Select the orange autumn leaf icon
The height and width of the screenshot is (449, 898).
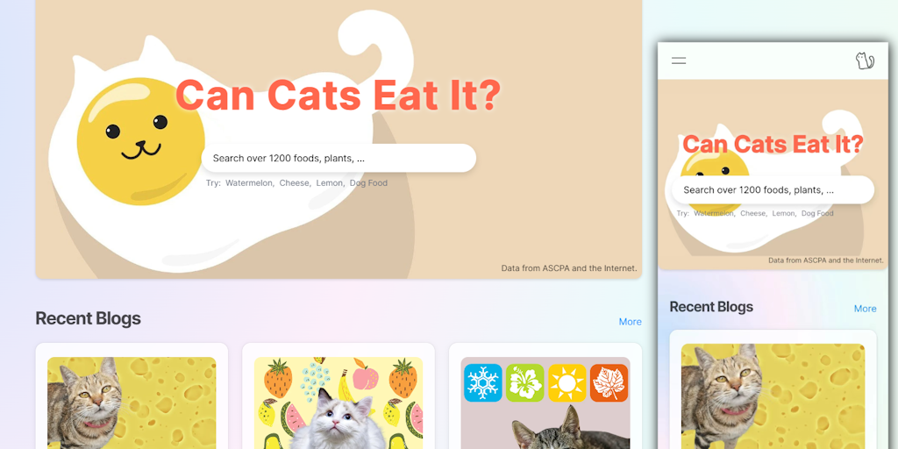point(609,382)
